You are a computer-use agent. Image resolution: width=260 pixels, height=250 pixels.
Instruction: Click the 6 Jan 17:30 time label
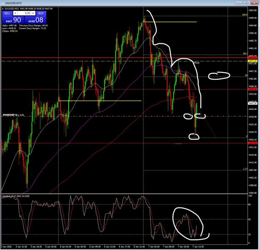(124, 247)
